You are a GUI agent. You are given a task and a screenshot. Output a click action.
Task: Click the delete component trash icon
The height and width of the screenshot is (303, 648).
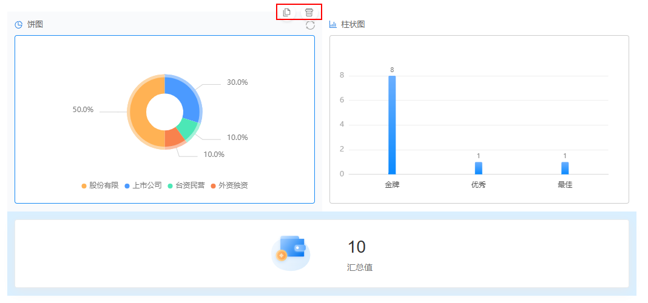(x=309, y=12)
